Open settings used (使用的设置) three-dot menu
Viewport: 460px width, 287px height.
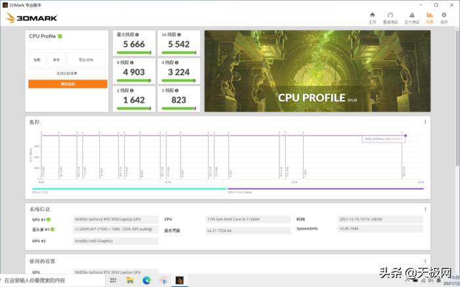pyautogui.click(x=425, y=262)
